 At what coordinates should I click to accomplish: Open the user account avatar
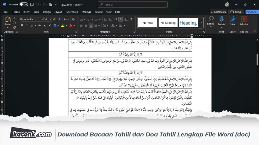[227, 5]
